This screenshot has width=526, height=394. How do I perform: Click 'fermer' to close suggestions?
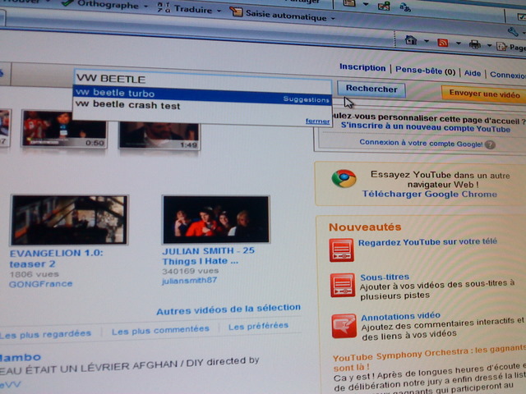point(317,121)
